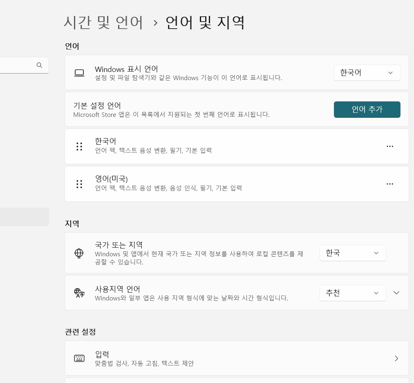
Task: Open more options for 영어(미국) language
Action: (x=389, y=184)
